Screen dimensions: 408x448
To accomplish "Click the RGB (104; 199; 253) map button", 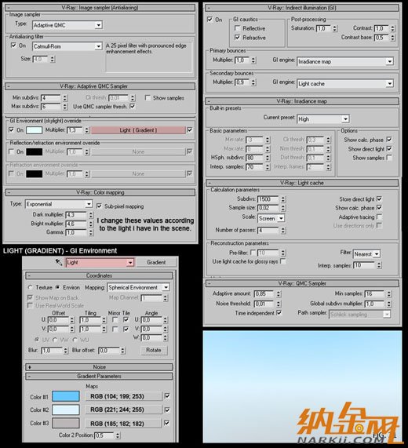I will point(123,396).
